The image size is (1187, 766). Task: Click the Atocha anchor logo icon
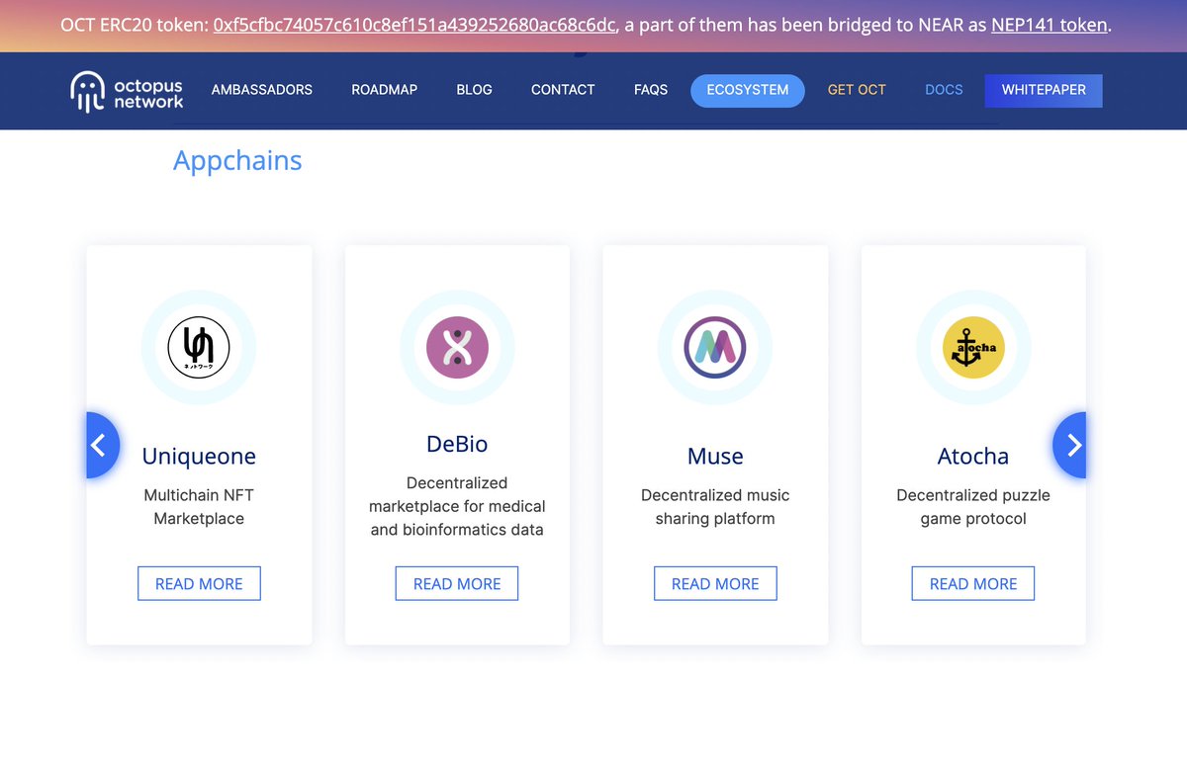973,347
